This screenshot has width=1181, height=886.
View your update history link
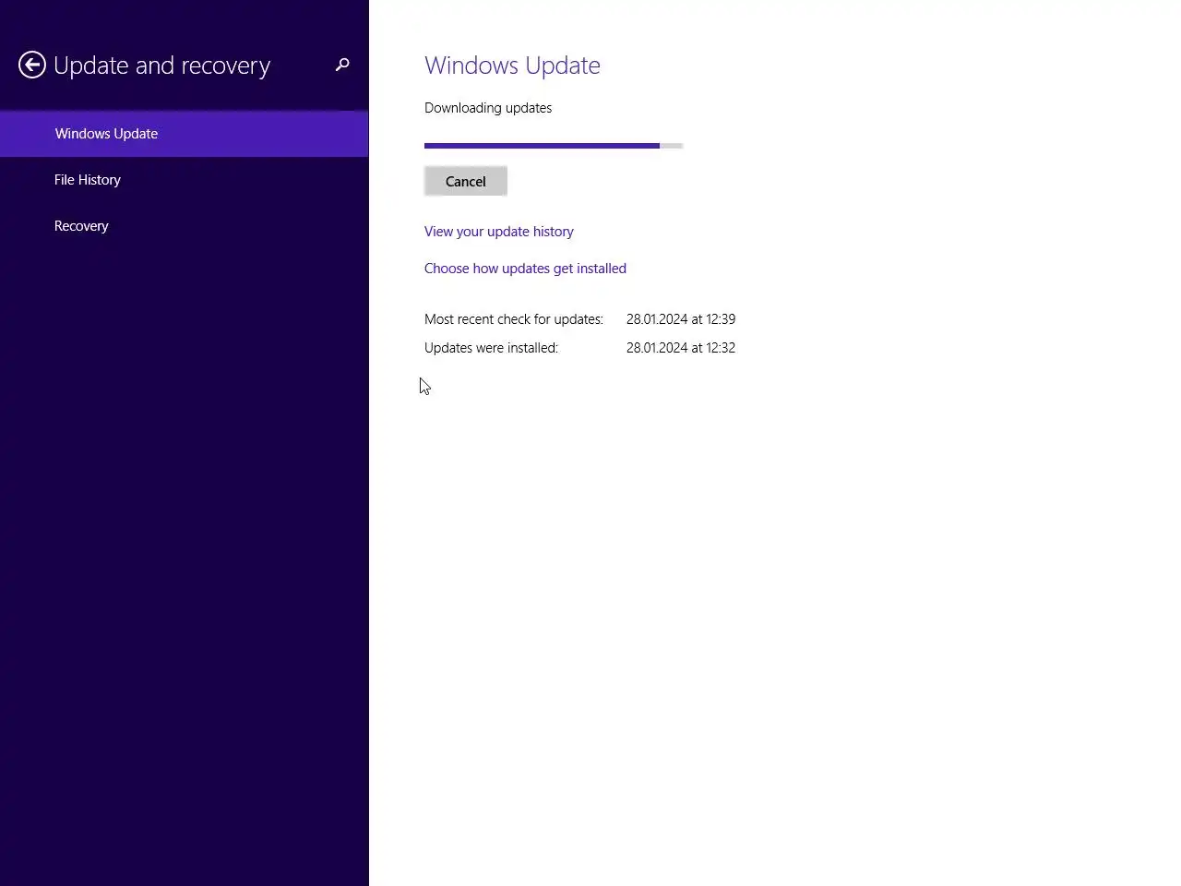coord(499,232)
